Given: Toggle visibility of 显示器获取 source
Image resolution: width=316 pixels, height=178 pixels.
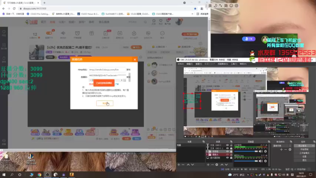Looking at the screenshot, I should click(228, 157).
